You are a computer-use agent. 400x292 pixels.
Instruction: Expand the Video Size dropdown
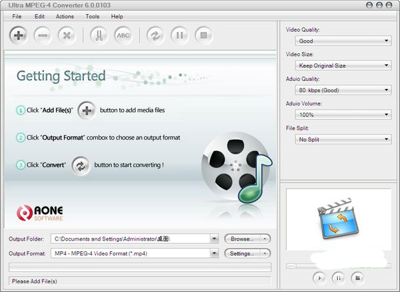point(386,65)
